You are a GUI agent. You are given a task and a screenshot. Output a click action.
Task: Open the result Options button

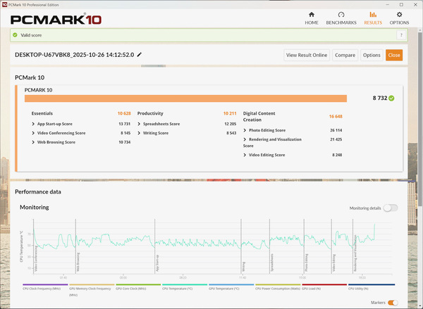[372, 55]
